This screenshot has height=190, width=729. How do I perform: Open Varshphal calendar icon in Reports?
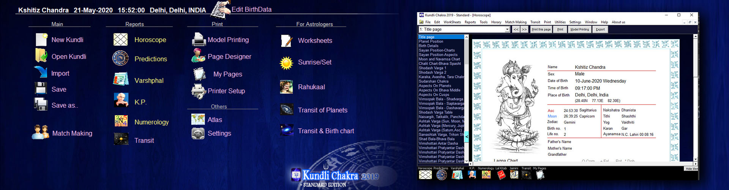pyautogui.click(x=121, y=79)
